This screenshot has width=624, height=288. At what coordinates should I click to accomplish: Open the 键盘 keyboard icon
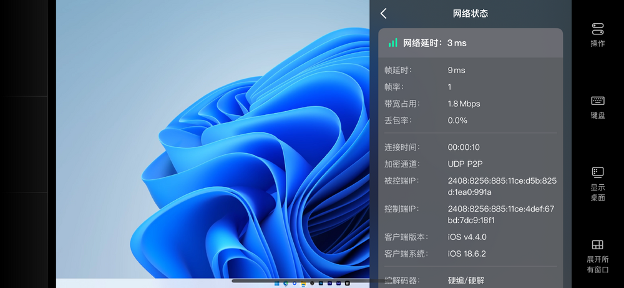tap(597, 101)
